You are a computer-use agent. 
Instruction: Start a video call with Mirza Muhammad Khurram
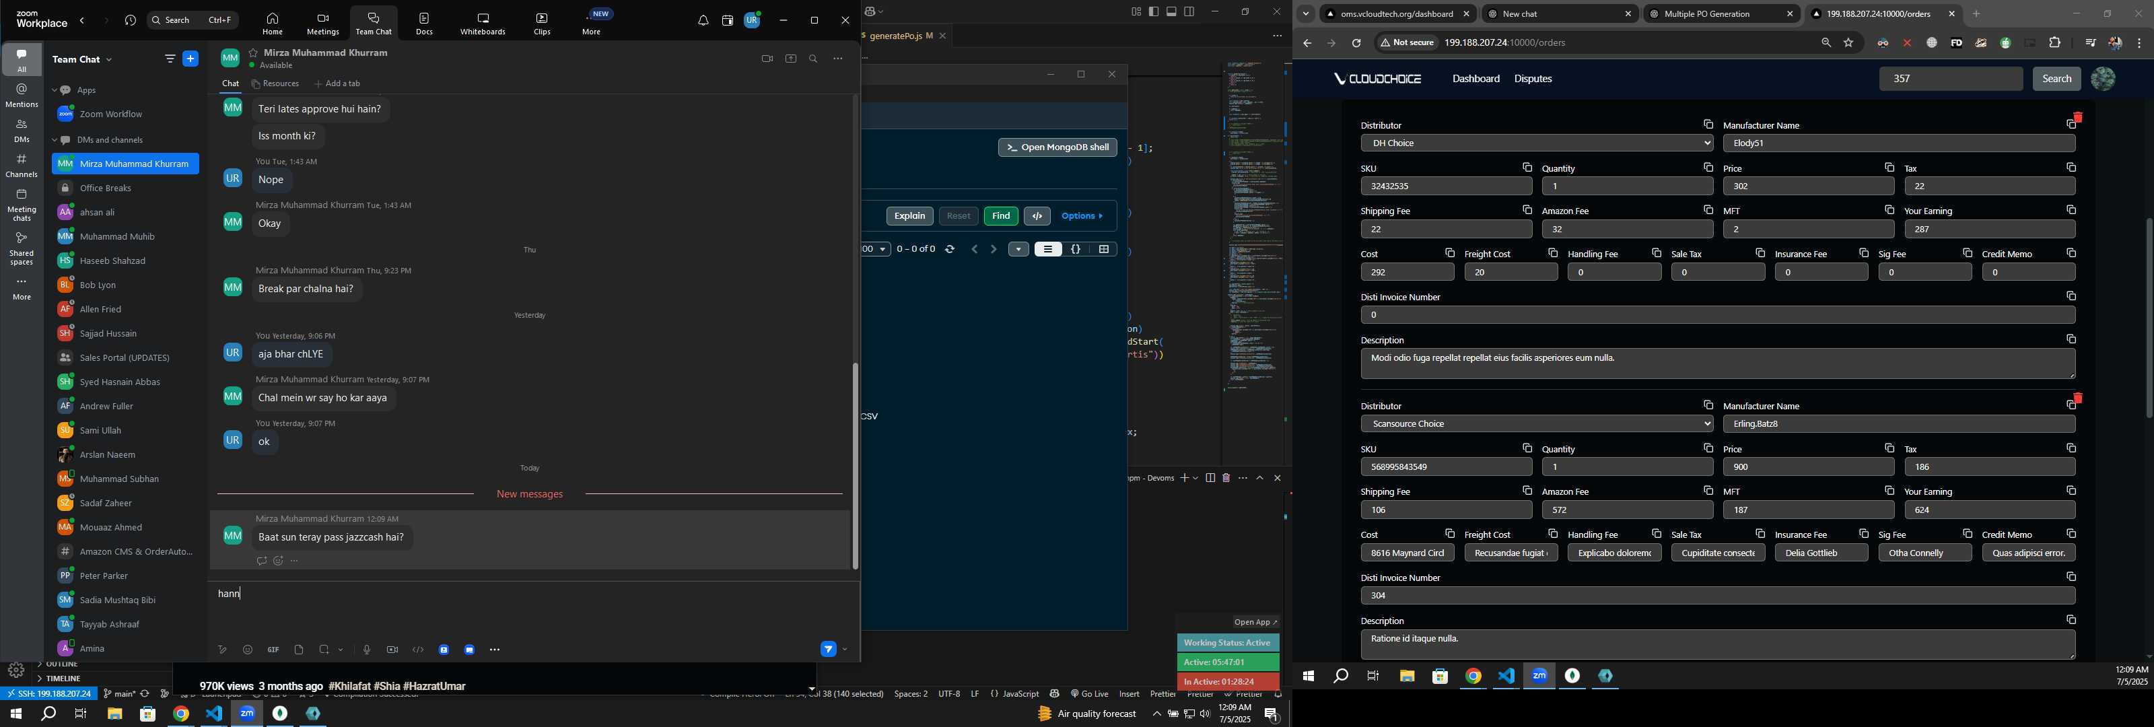(x=767, y=59)
